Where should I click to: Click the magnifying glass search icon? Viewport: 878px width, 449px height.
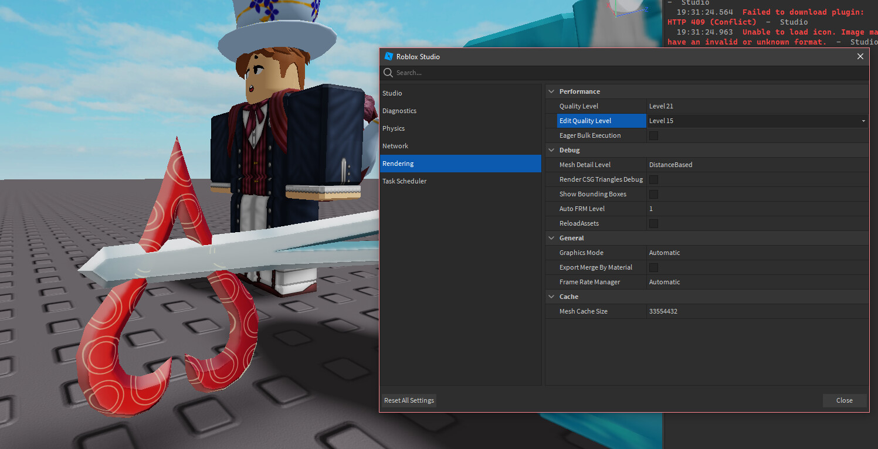pos(388,73)
